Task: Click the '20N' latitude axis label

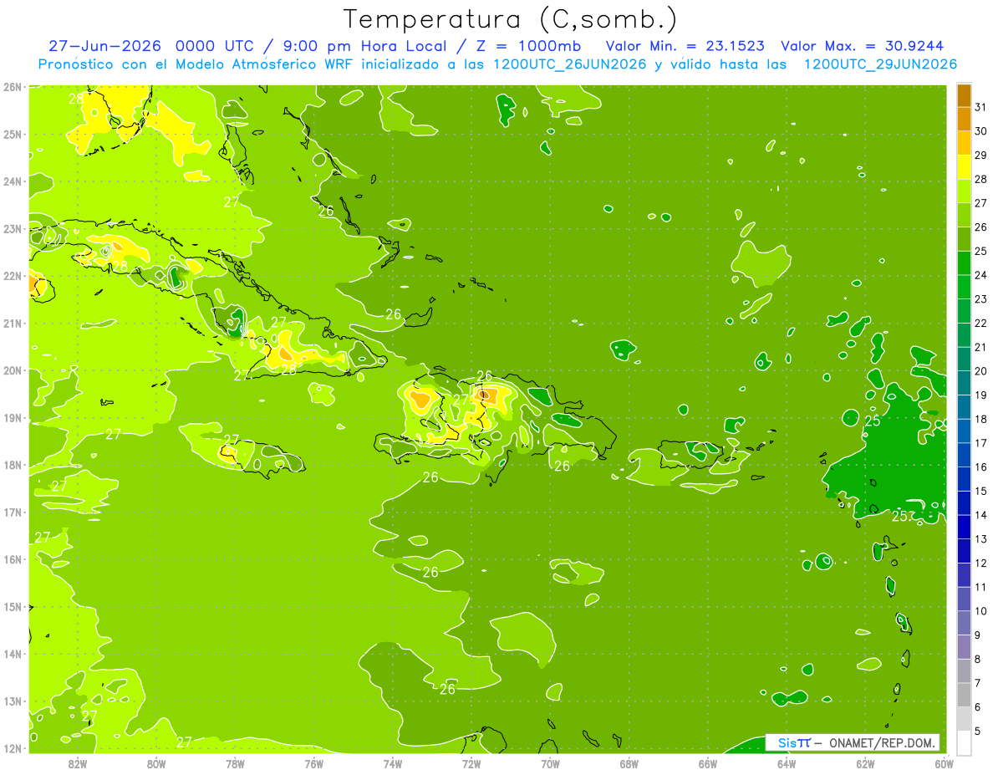Action: (x=13, y=370)
